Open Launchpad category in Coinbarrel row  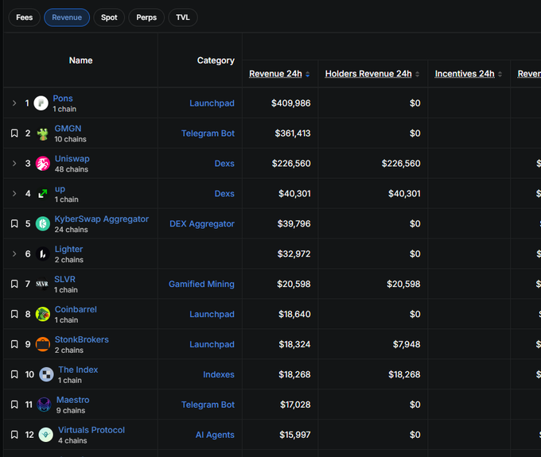212,314
